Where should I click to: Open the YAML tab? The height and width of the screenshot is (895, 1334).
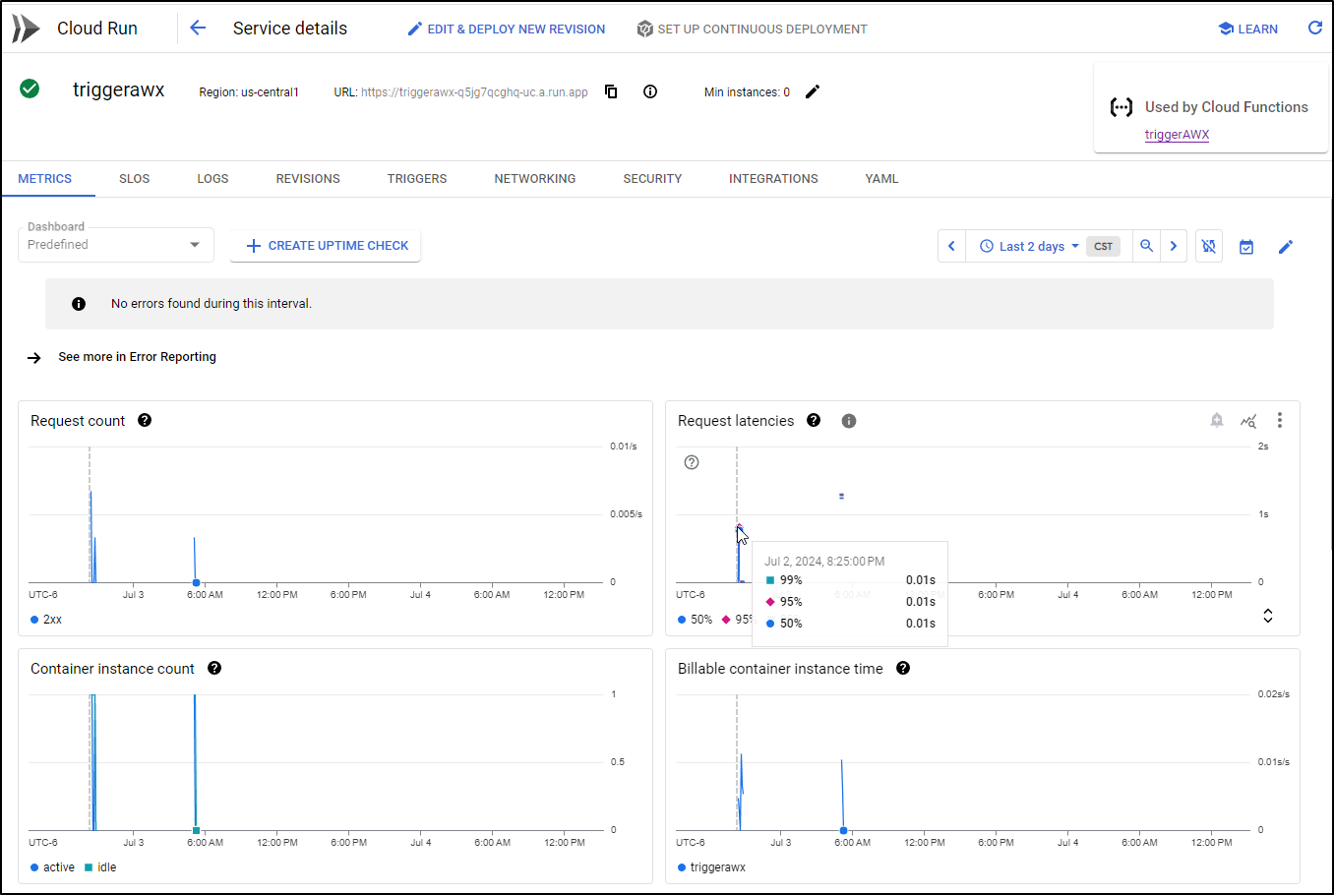pos(882,179)
